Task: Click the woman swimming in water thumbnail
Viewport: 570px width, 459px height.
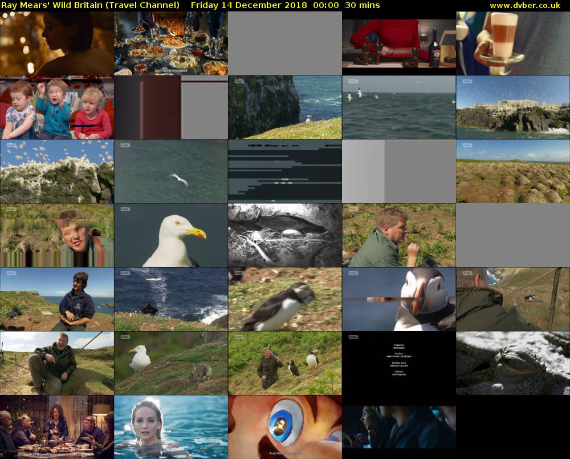Action: click(x=170, y=428)
